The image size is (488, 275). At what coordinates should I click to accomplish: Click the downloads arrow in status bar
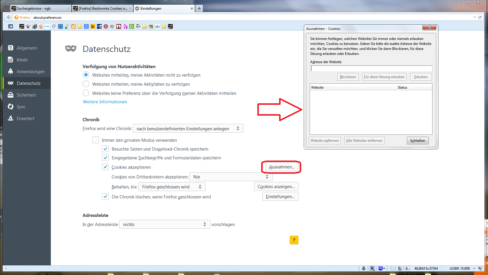point(363,268)
